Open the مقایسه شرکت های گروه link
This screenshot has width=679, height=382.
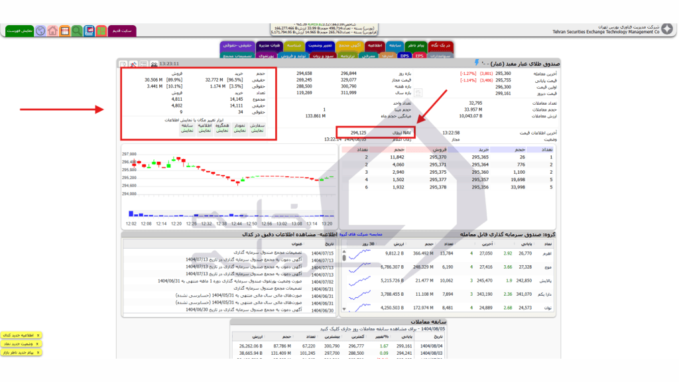(362, 235)
